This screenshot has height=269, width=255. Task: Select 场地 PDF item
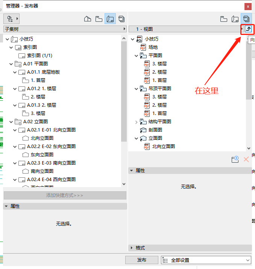153,47
